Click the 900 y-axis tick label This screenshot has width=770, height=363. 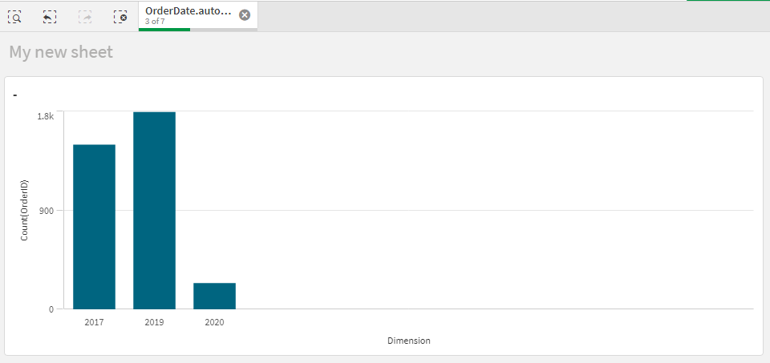[47, 211]
